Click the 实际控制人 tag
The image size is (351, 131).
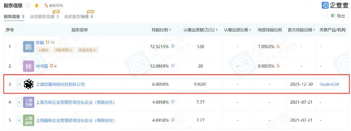pos(64,50)
